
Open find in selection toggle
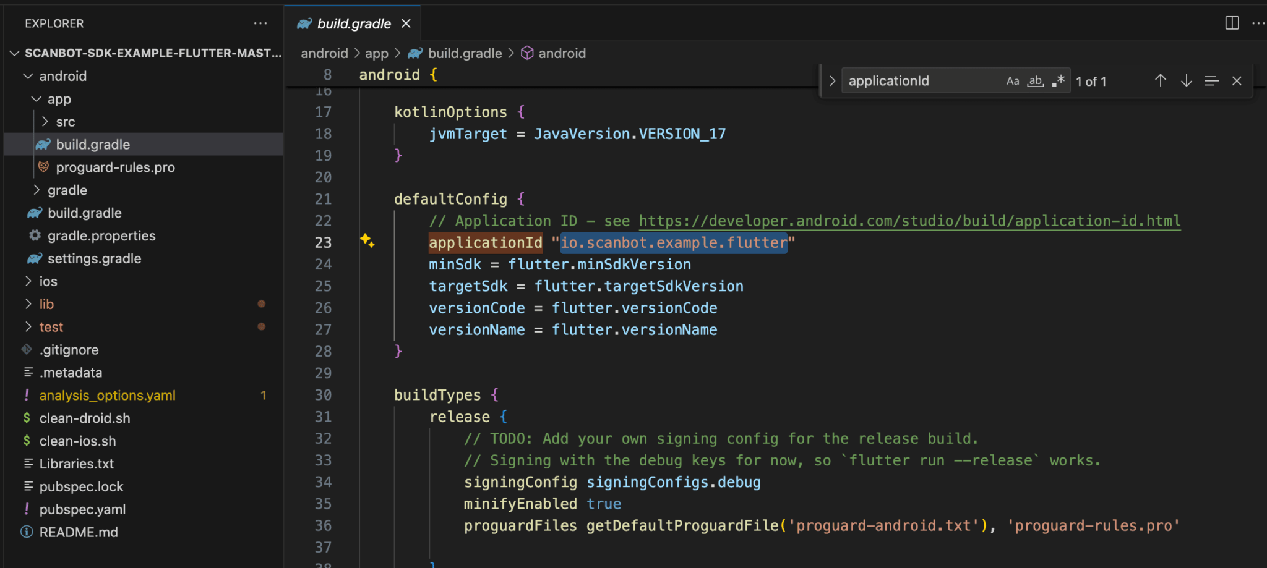[1211, 80]
